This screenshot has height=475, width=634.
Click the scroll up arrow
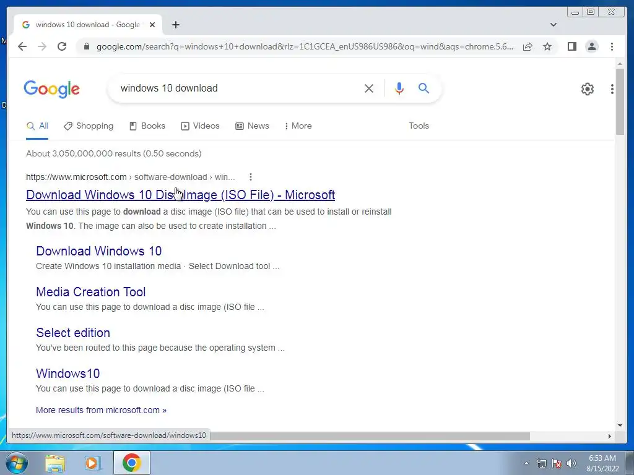620,64
